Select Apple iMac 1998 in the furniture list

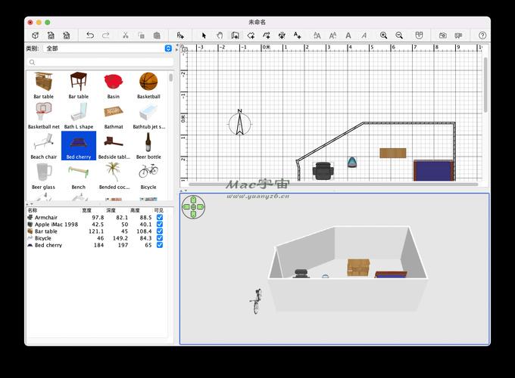[x=56, y=225]
